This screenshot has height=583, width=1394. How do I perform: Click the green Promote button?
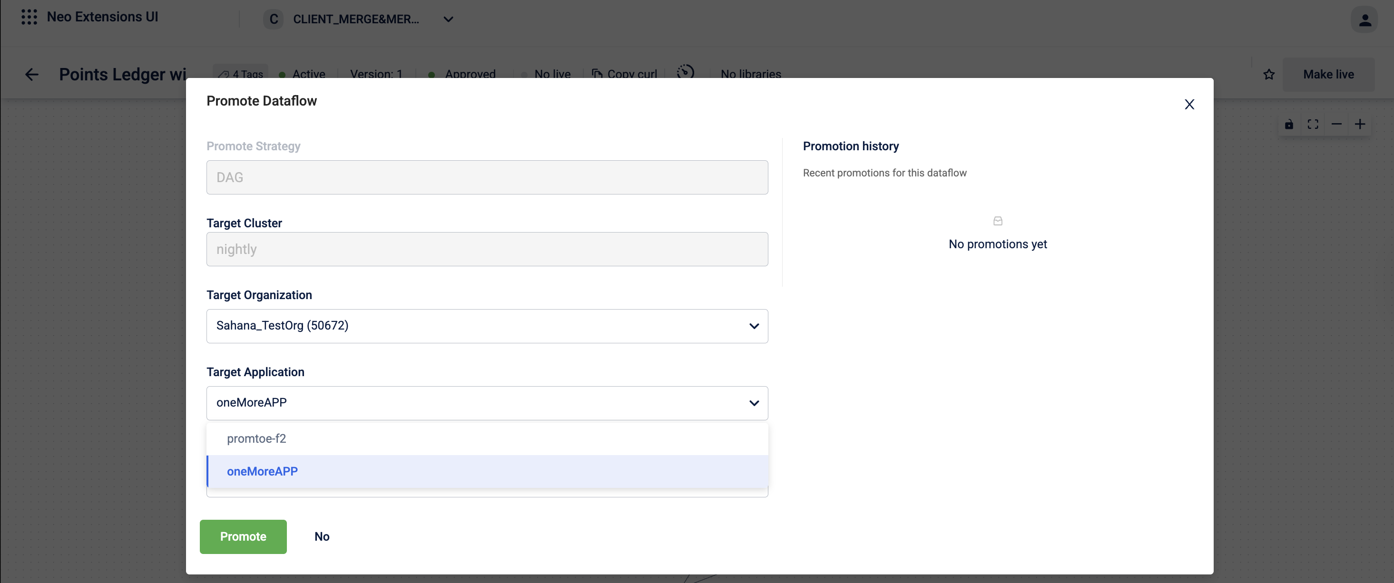(243, 536)
